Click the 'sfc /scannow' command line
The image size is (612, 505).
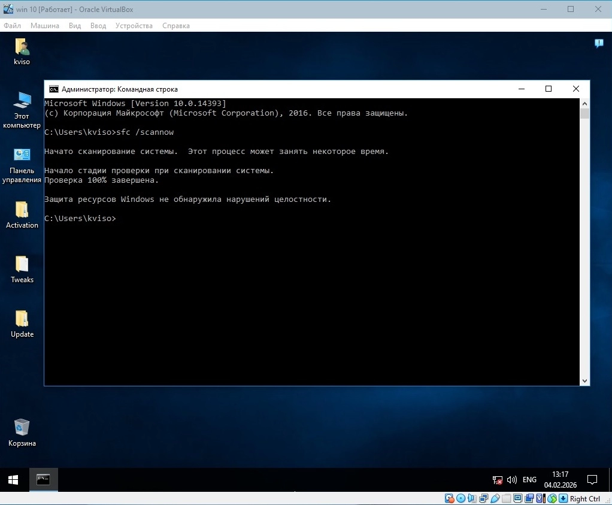click(109, 132)
